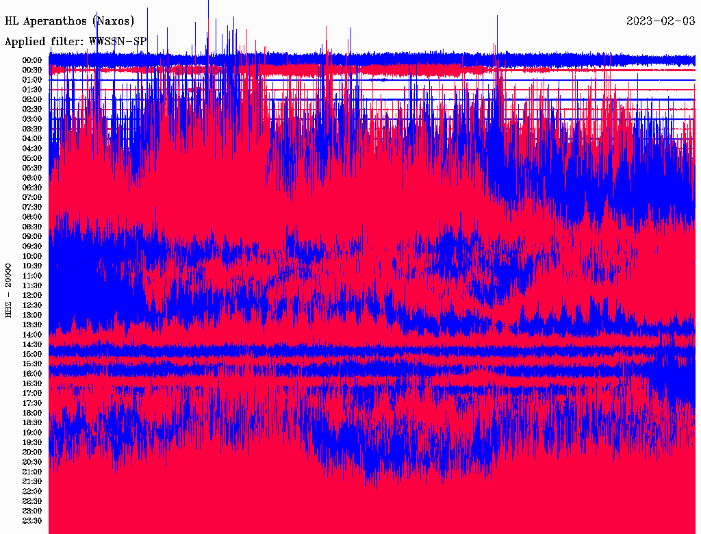
Task: Click the 18:00 time label
Action: point(32,413)
